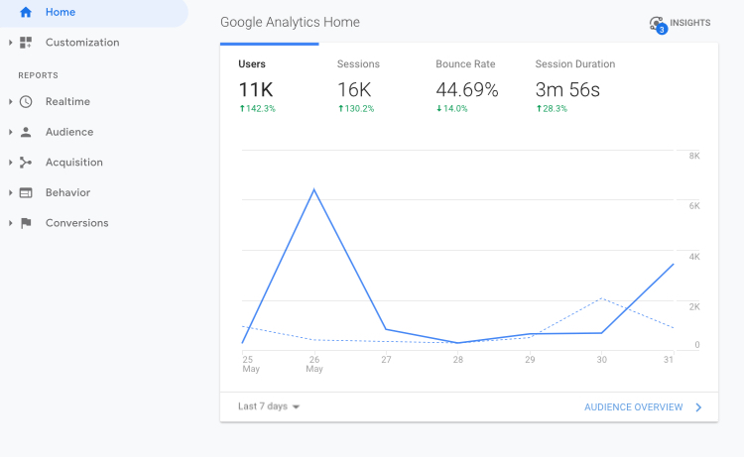Expand the Acquisition reports arrow
Screen dimensions: 744x457
click(x=11, y=163)
